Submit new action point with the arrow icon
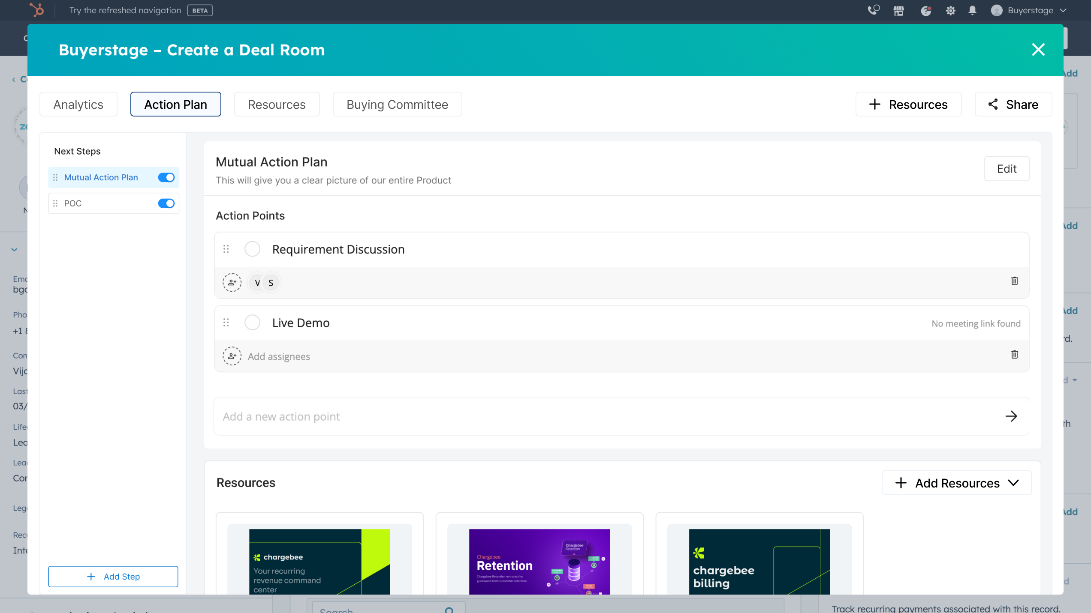1091x613 pixels. 1011,416
